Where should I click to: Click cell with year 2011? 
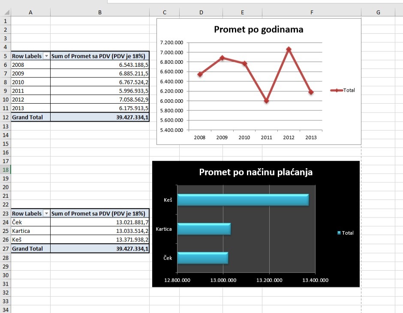tap(30, 91)
